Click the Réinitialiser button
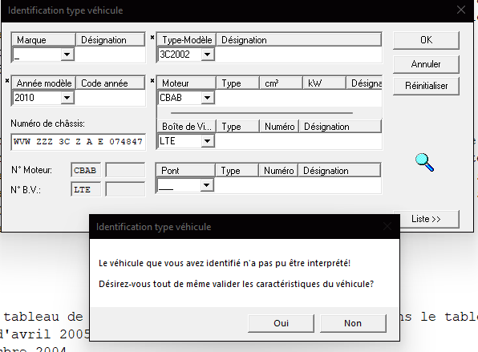This screenshot has width=478, height=352. [426, 86]
